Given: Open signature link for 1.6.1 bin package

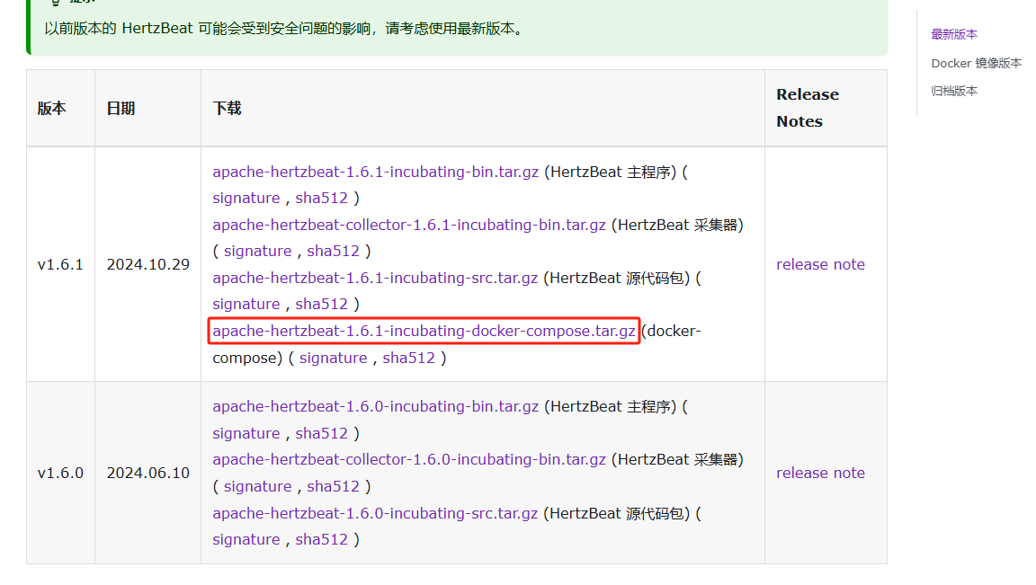Looking at the screenshot, I should pyautogui.click(x=246, y=198).
